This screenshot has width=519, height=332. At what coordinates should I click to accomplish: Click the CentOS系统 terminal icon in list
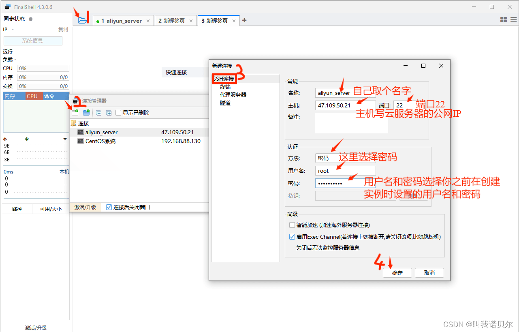(x=81, y=141)
